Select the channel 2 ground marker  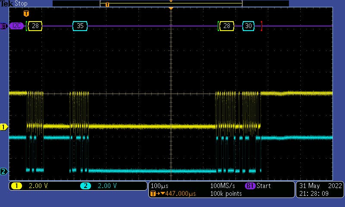point(4,172)
